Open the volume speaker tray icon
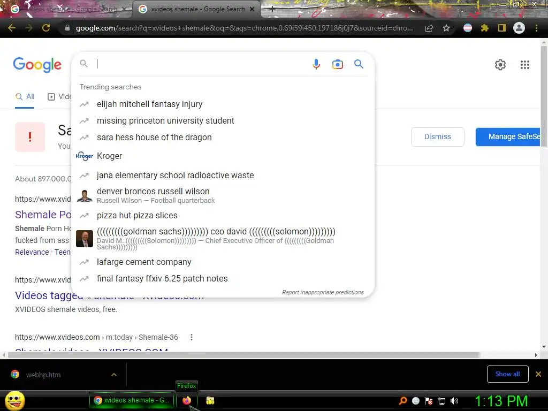 454,401
